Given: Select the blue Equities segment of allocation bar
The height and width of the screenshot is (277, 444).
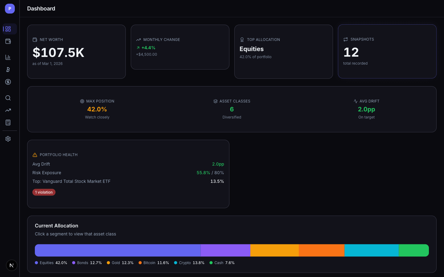Looking at the screenshot, I should click(x=117, y=250).
